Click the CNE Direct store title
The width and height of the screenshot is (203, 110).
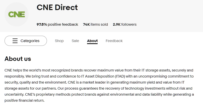(x=57, y=7)
